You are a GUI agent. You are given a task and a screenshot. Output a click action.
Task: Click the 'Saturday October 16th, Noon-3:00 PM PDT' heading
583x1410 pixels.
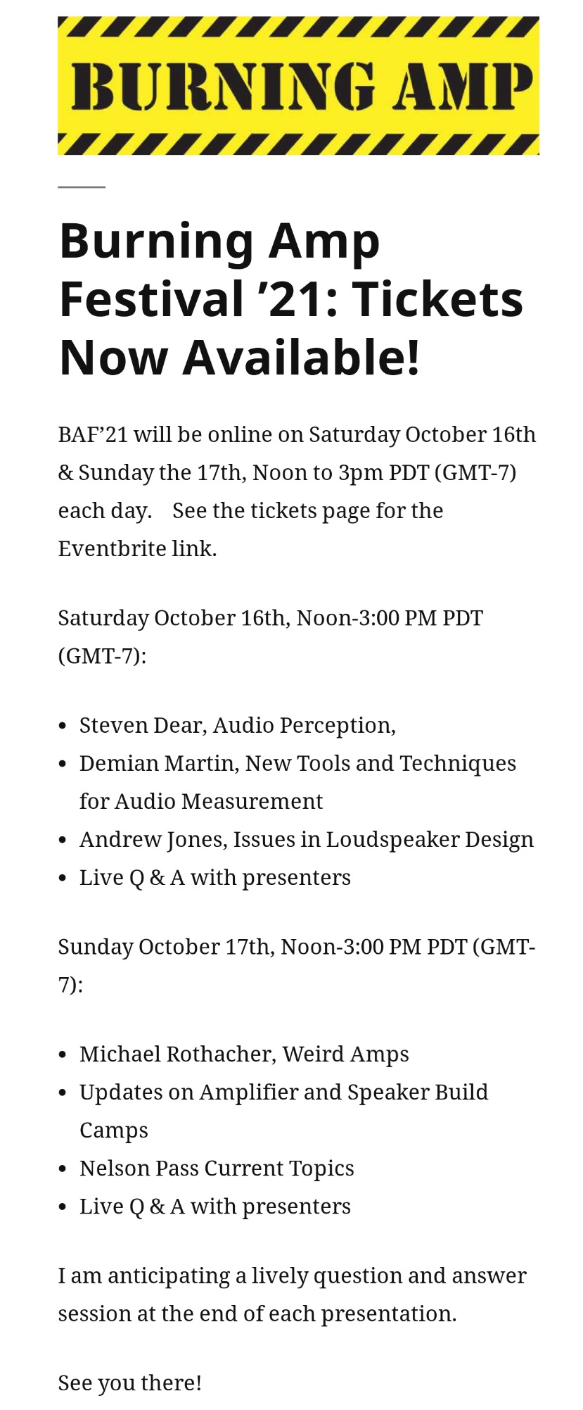pos(270,636)
